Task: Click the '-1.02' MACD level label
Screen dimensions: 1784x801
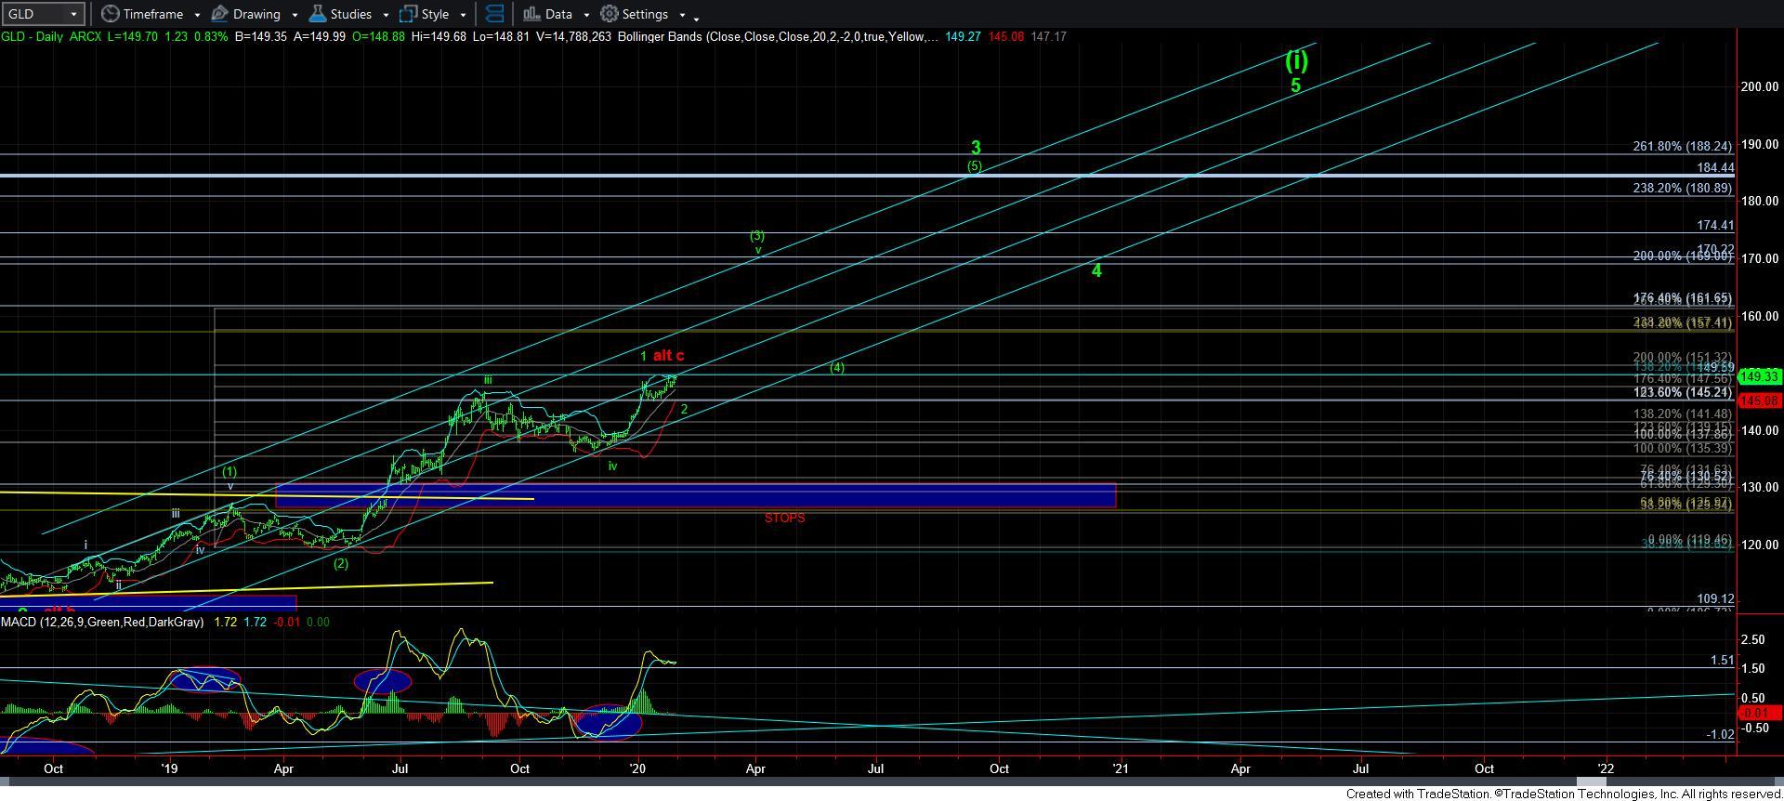Action: pos(1720,734)
